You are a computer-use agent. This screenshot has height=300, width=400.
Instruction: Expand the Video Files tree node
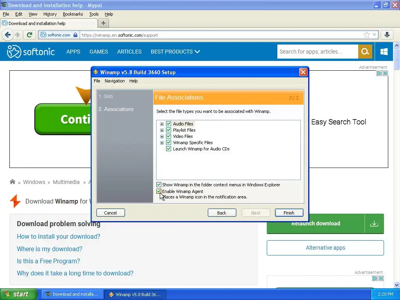click(x=162, y=136)
